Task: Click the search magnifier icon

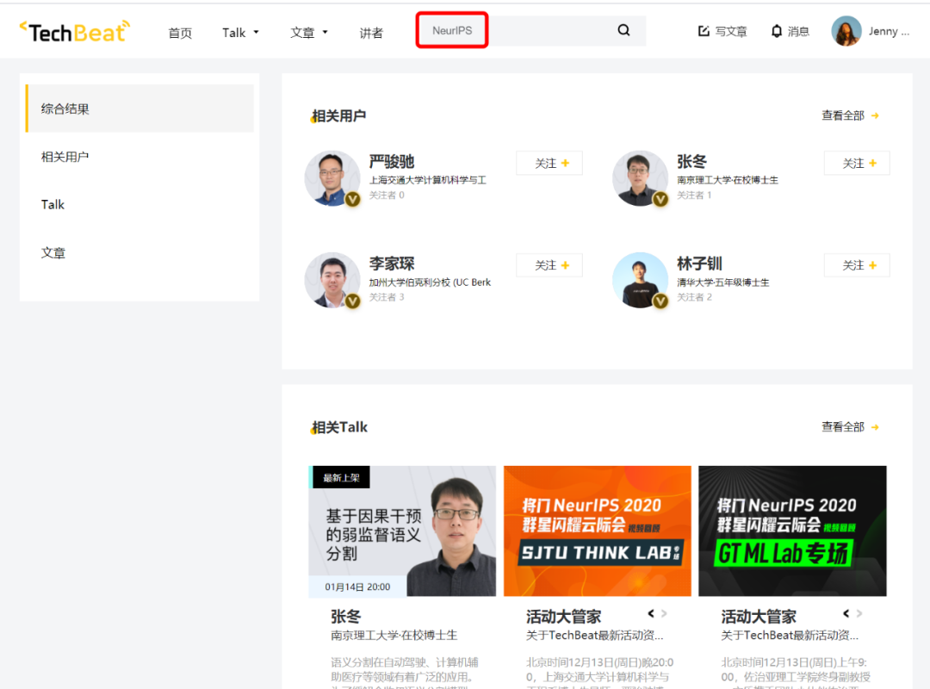Action: click(623, 31)
